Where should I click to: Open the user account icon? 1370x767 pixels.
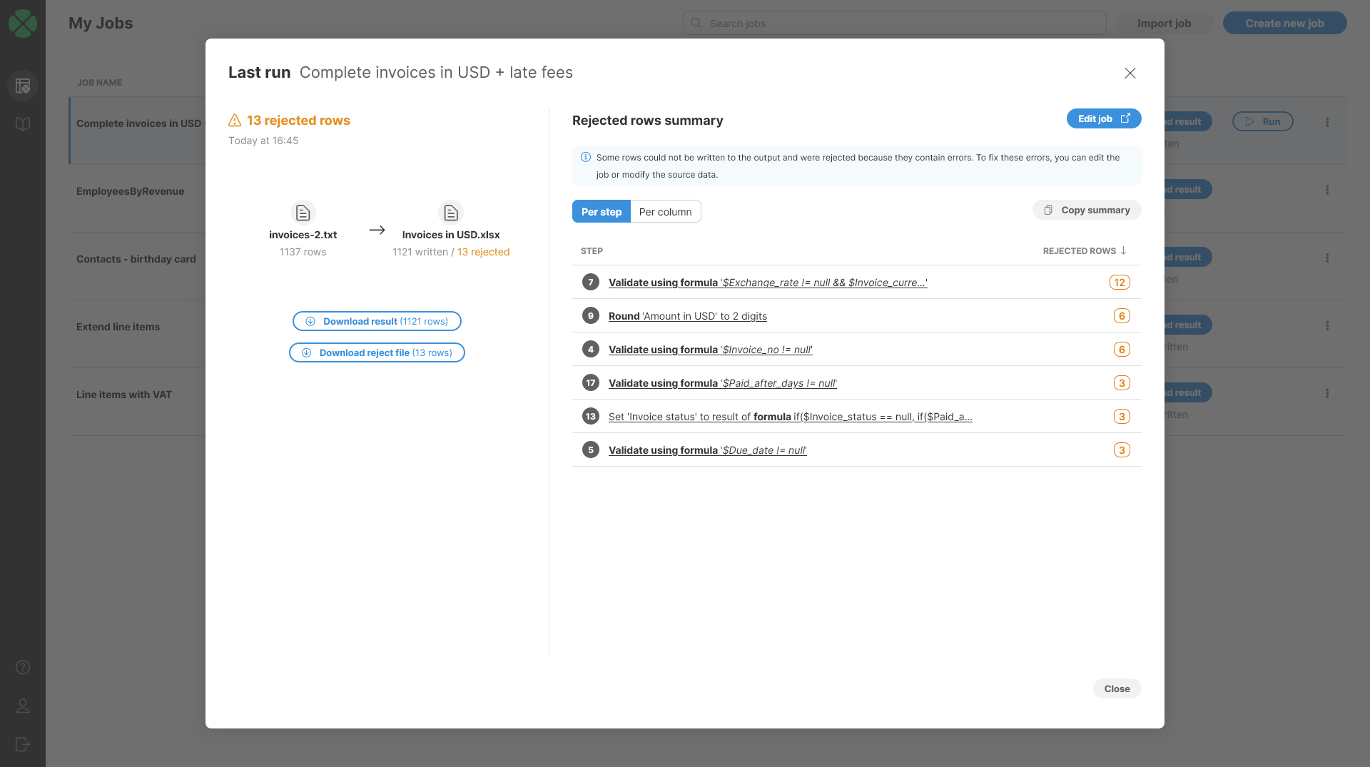tap(23, 706)
